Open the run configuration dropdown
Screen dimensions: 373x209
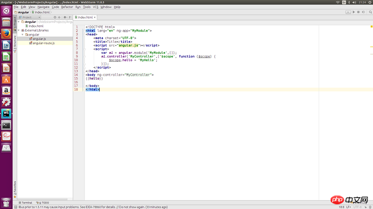coord(348,12)
